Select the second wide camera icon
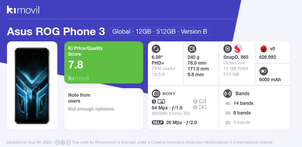This screenshot has height=147, width=302. [200, 101]
